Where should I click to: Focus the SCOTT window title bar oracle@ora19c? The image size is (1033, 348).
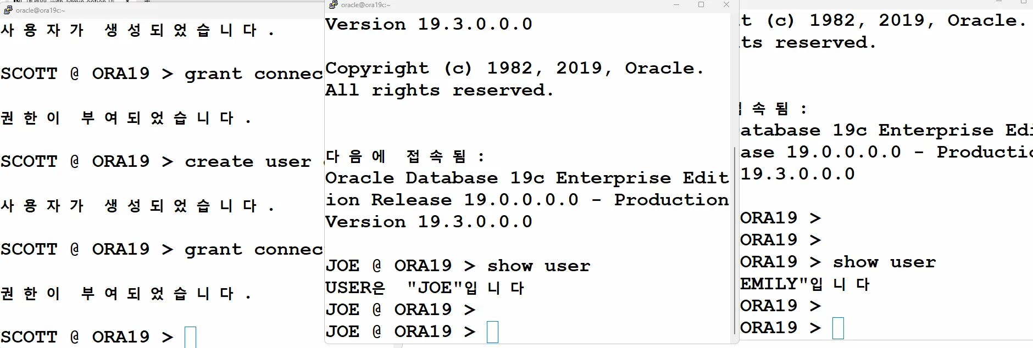point(41,10)
